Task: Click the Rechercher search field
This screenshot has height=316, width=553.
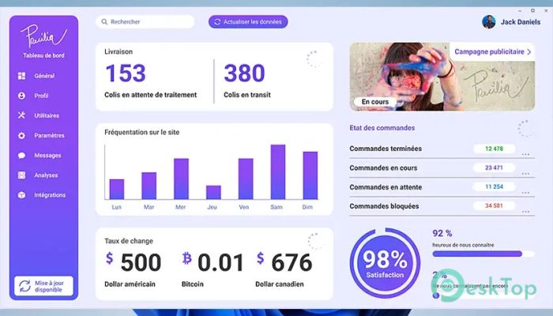Action: (x=145, y=22)
